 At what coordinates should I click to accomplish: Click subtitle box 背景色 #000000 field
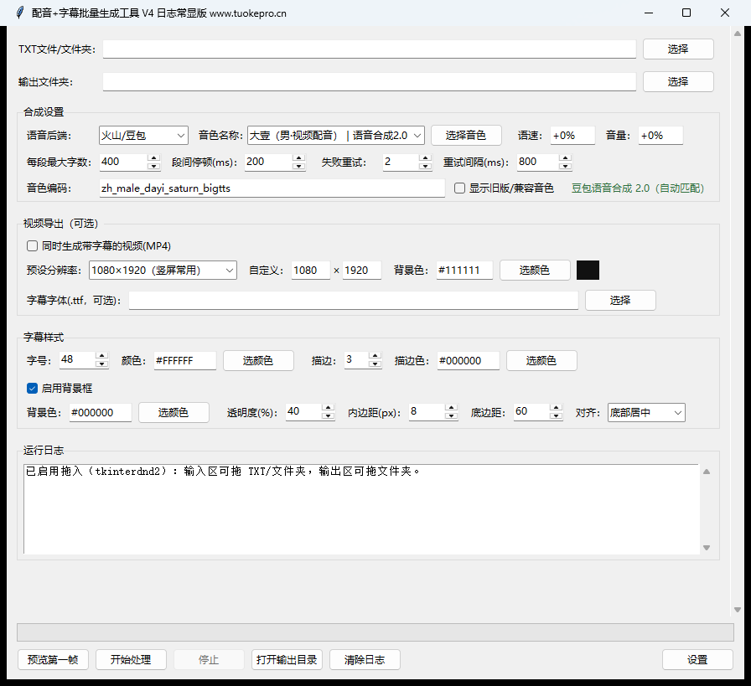click(x=100, y=413)
